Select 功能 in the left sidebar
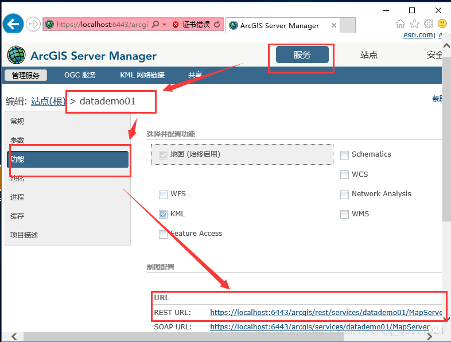The width and height of the screenshot is (451, 342). point(68,160)
